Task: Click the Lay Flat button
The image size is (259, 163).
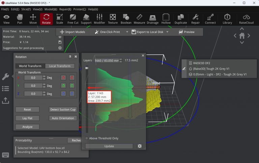Action: pos(27,118)
